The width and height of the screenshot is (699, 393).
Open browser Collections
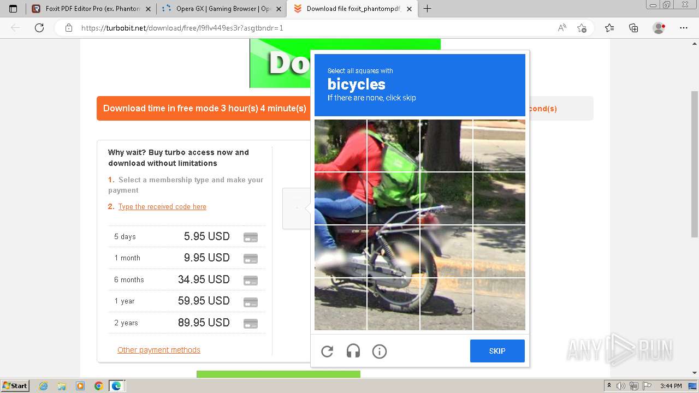633,28
